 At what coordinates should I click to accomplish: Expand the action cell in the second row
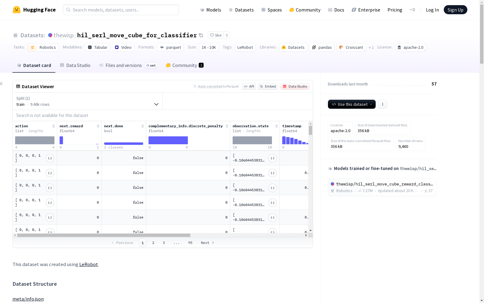tap(50, 173)
